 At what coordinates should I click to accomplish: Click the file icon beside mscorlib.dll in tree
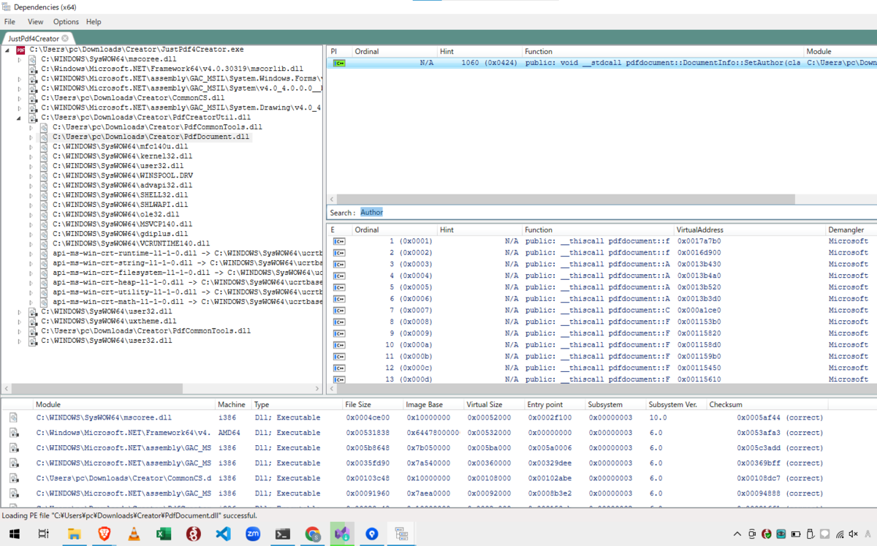33,69
